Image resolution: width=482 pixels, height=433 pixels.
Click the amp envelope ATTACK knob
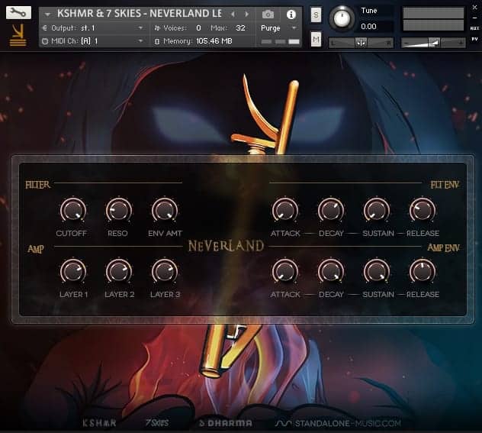(x=285, y=271)
